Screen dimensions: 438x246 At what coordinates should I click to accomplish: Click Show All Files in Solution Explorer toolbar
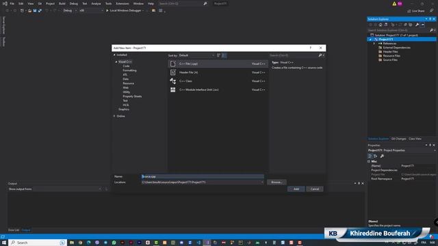[x=411, y=25]
